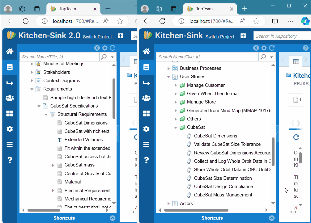Collapse the CubeSat Specifications folder
311x223 pixels.
tap(39, 106)
